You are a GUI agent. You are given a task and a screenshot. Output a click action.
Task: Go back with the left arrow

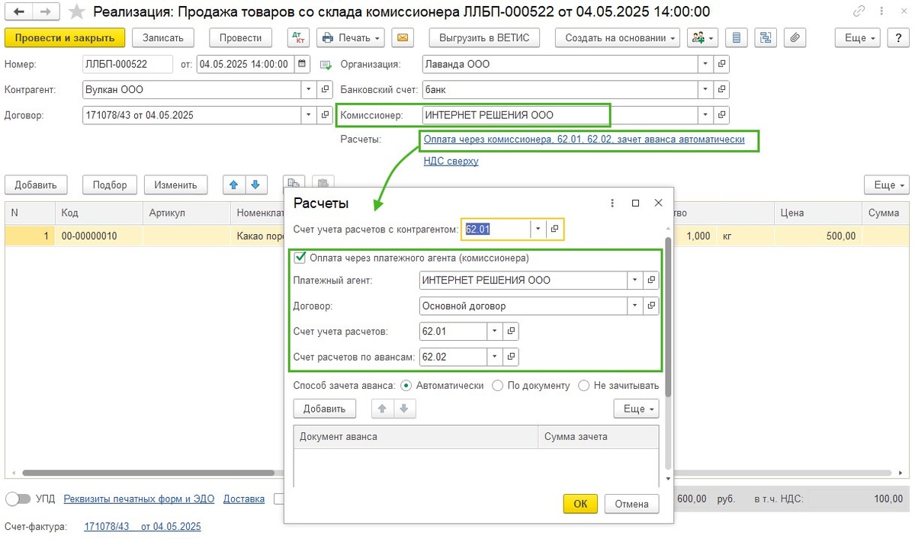(17, 12)
